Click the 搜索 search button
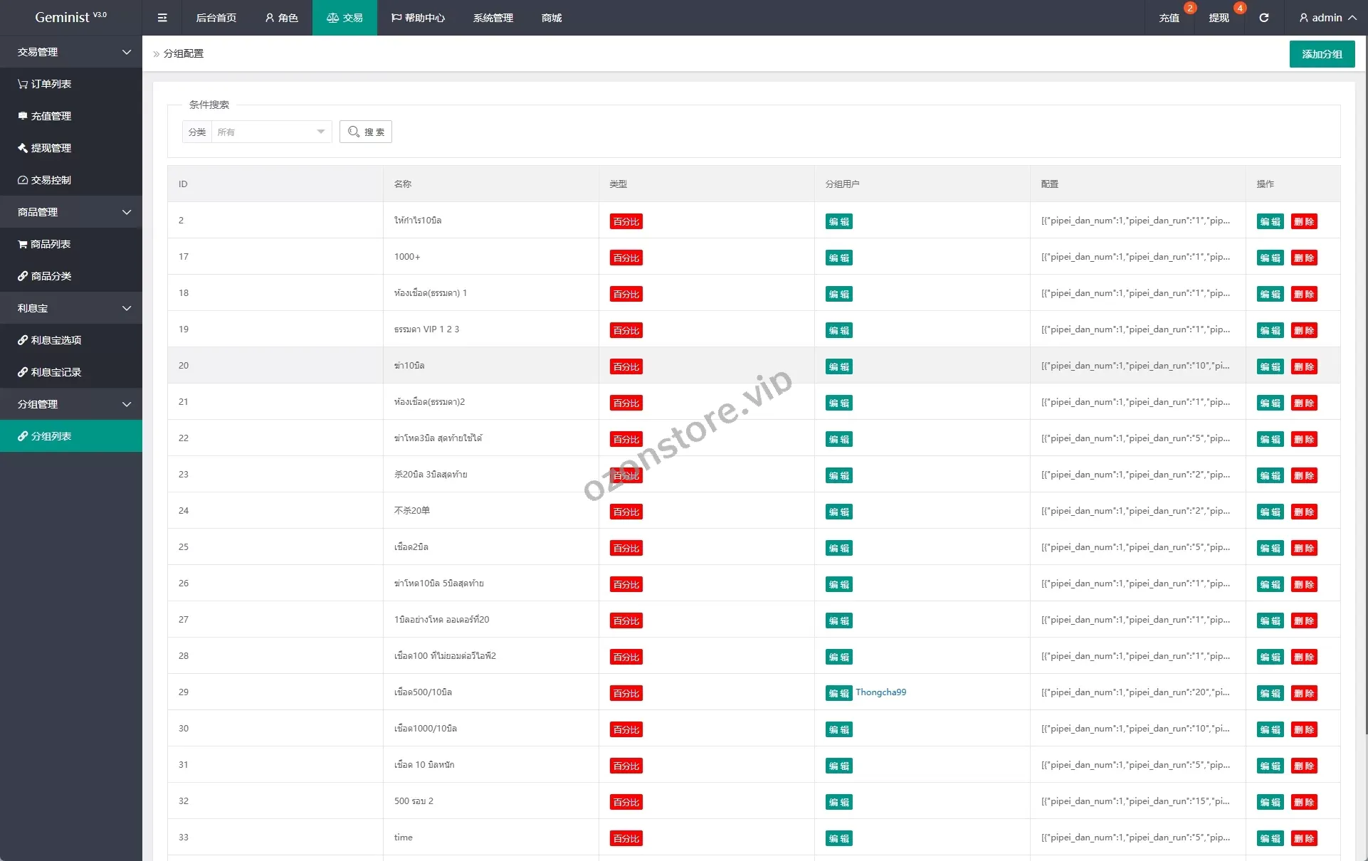This screenshot has width=1368, height=861. click(366, 132)
